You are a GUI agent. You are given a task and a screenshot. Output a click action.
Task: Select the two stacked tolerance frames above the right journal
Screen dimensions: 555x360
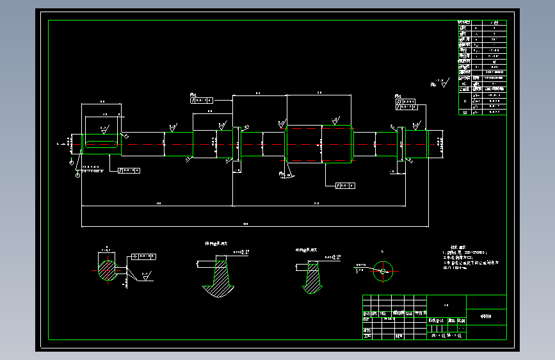[406, 104]
